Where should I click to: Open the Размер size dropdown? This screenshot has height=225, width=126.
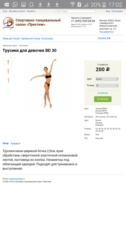pyautogui.click(x=107, y=86)
